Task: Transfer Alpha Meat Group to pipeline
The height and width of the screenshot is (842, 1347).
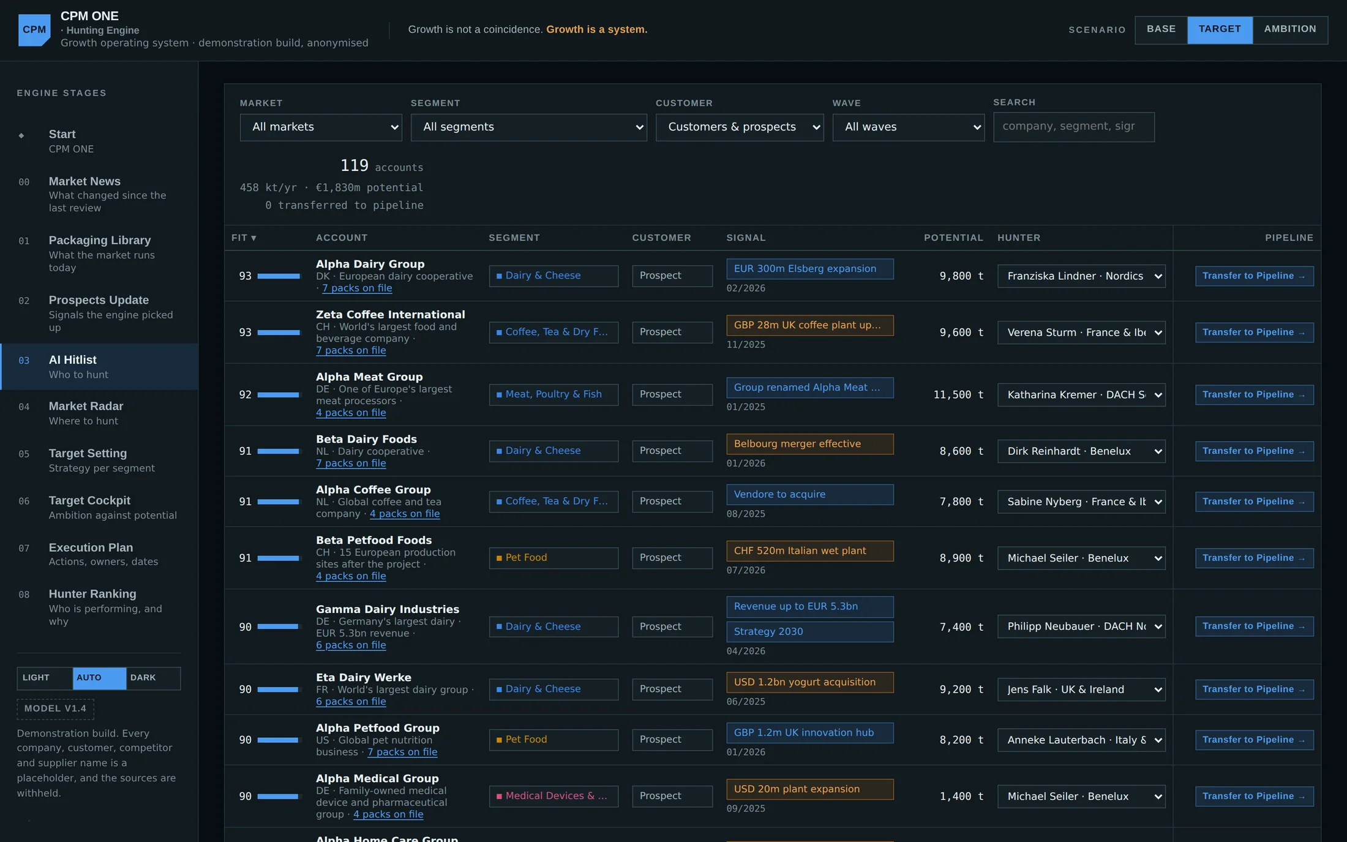Action: pyautogui.click(x=1254, y=395)
